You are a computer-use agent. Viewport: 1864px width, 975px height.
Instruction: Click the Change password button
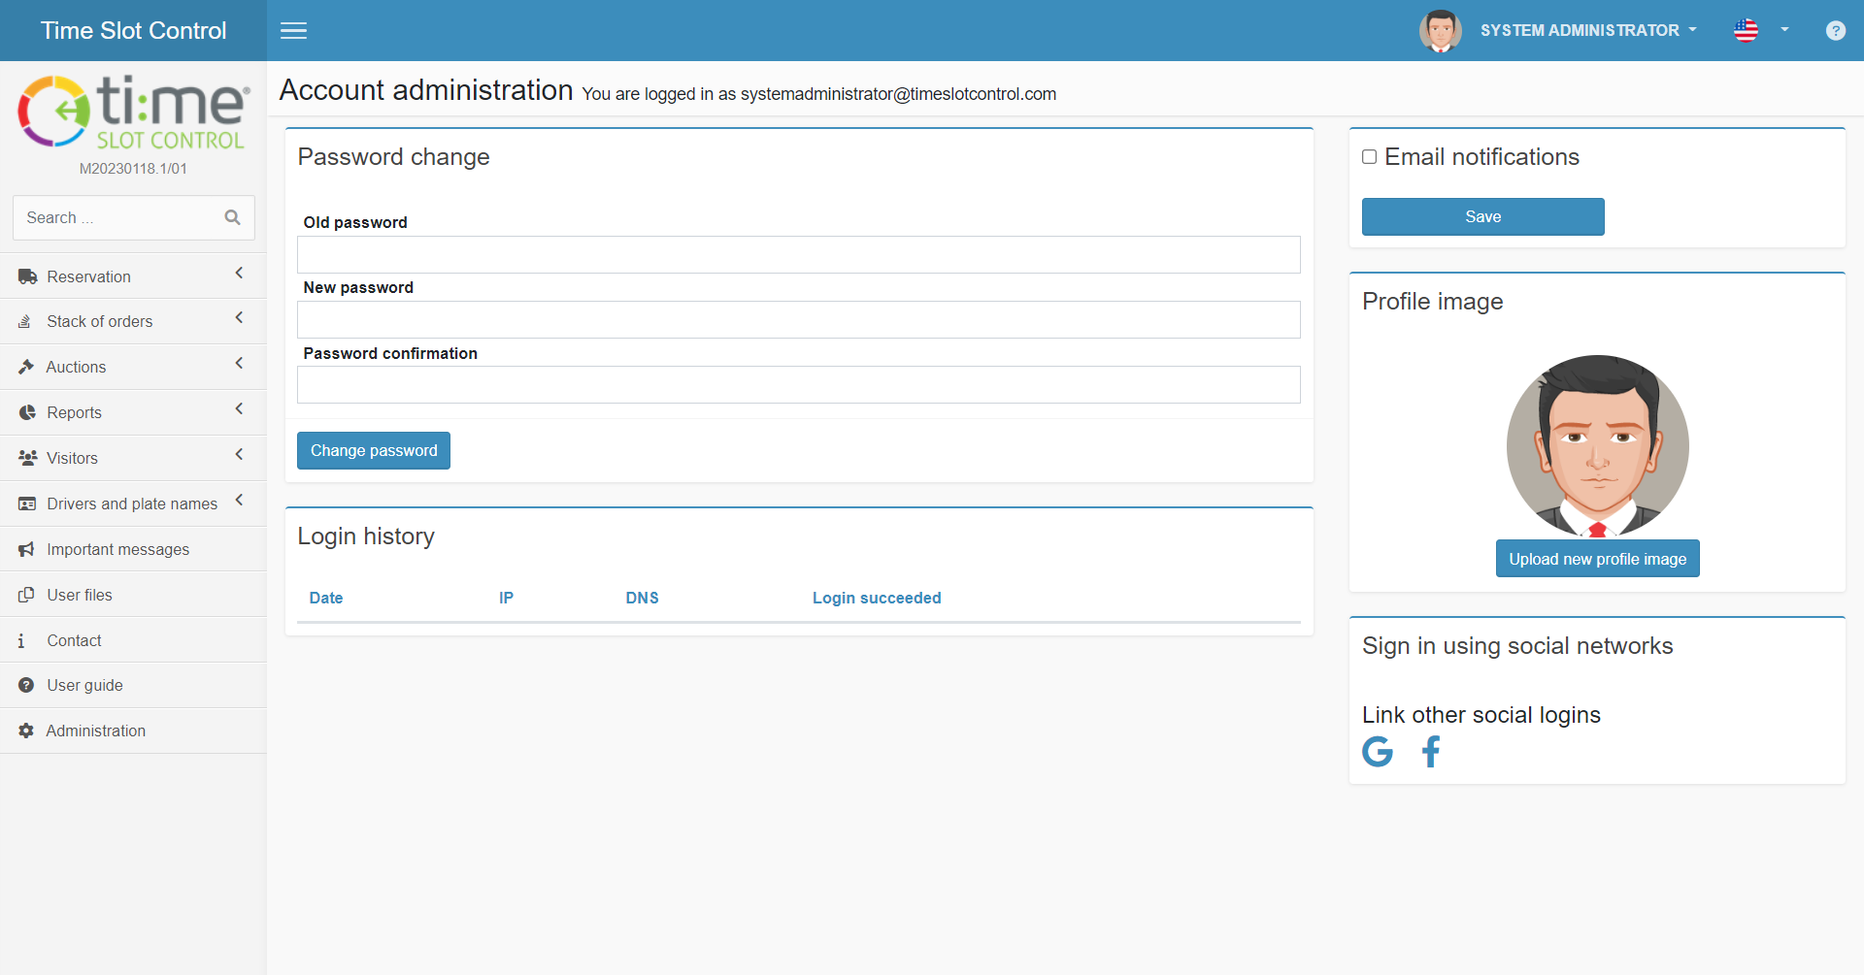pos(373,450)
